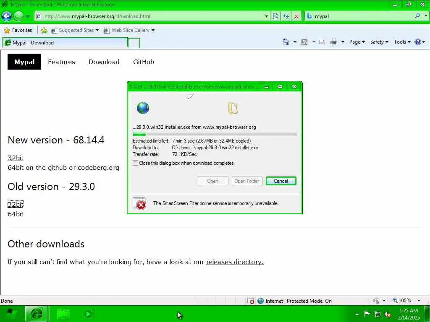Open a new tab with blank tab button
This screenshot has width=430, height=322.
click(134, 43)
